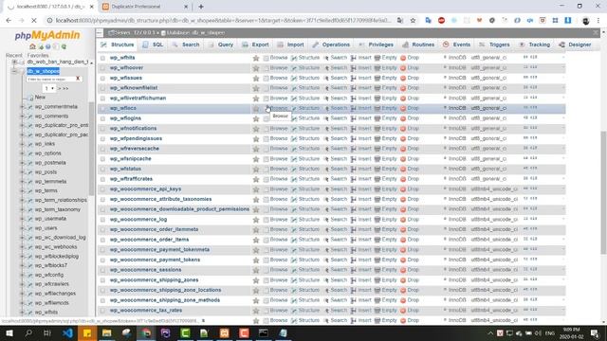Tick checkbox for wp_wfhoover table
607x341 pixels.
pos(102,68)
